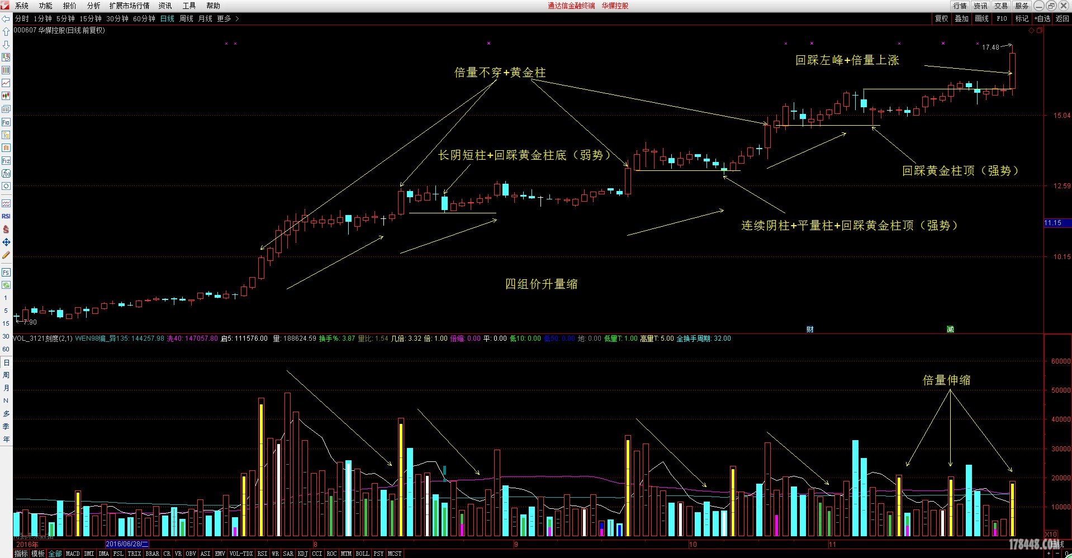Image resolution: width=1072 pixels, height=558 pixels.
Task: Click the 2016/06/28 date label on time axis
Action: (x=127, y=544)
